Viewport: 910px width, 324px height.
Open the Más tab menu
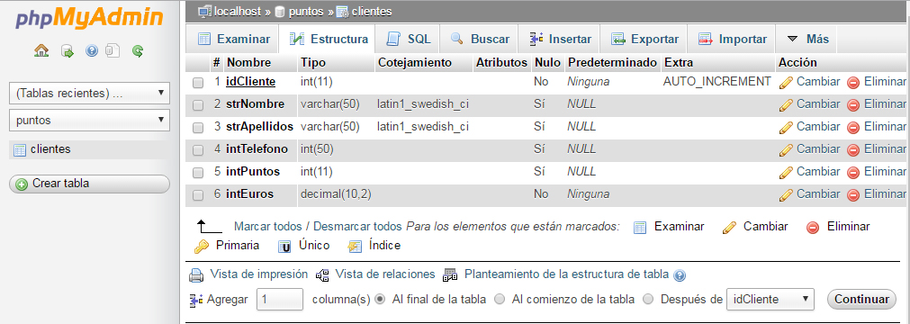[x=808, y=39]
